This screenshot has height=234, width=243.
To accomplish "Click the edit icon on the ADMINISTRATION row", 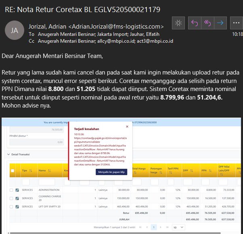I will click(17, 190).
